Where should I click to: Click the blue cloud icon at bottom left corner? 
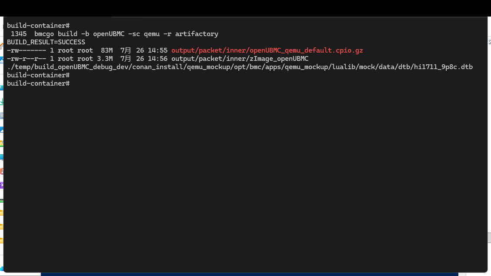click(2, 269)
